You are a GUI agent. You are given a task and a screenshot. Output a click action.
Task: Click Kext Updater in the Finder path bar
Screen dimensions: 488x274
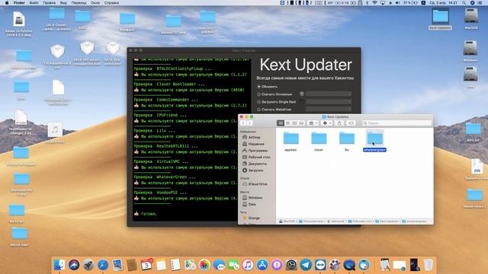click(x=387, y=221)
